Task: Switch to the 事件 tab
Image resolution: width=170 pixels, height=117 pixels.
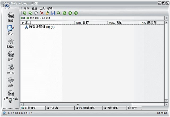Action: [134, 108]
